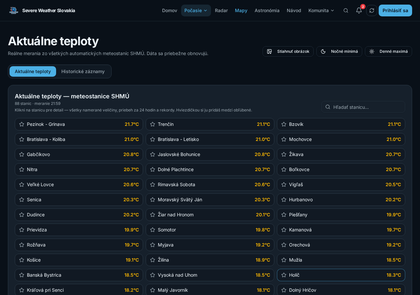The width and height of the screenshot is (420, 295).
Task: Open Banská Bystrica station detail
Action: pyautogui.click(x=79, y=275)
